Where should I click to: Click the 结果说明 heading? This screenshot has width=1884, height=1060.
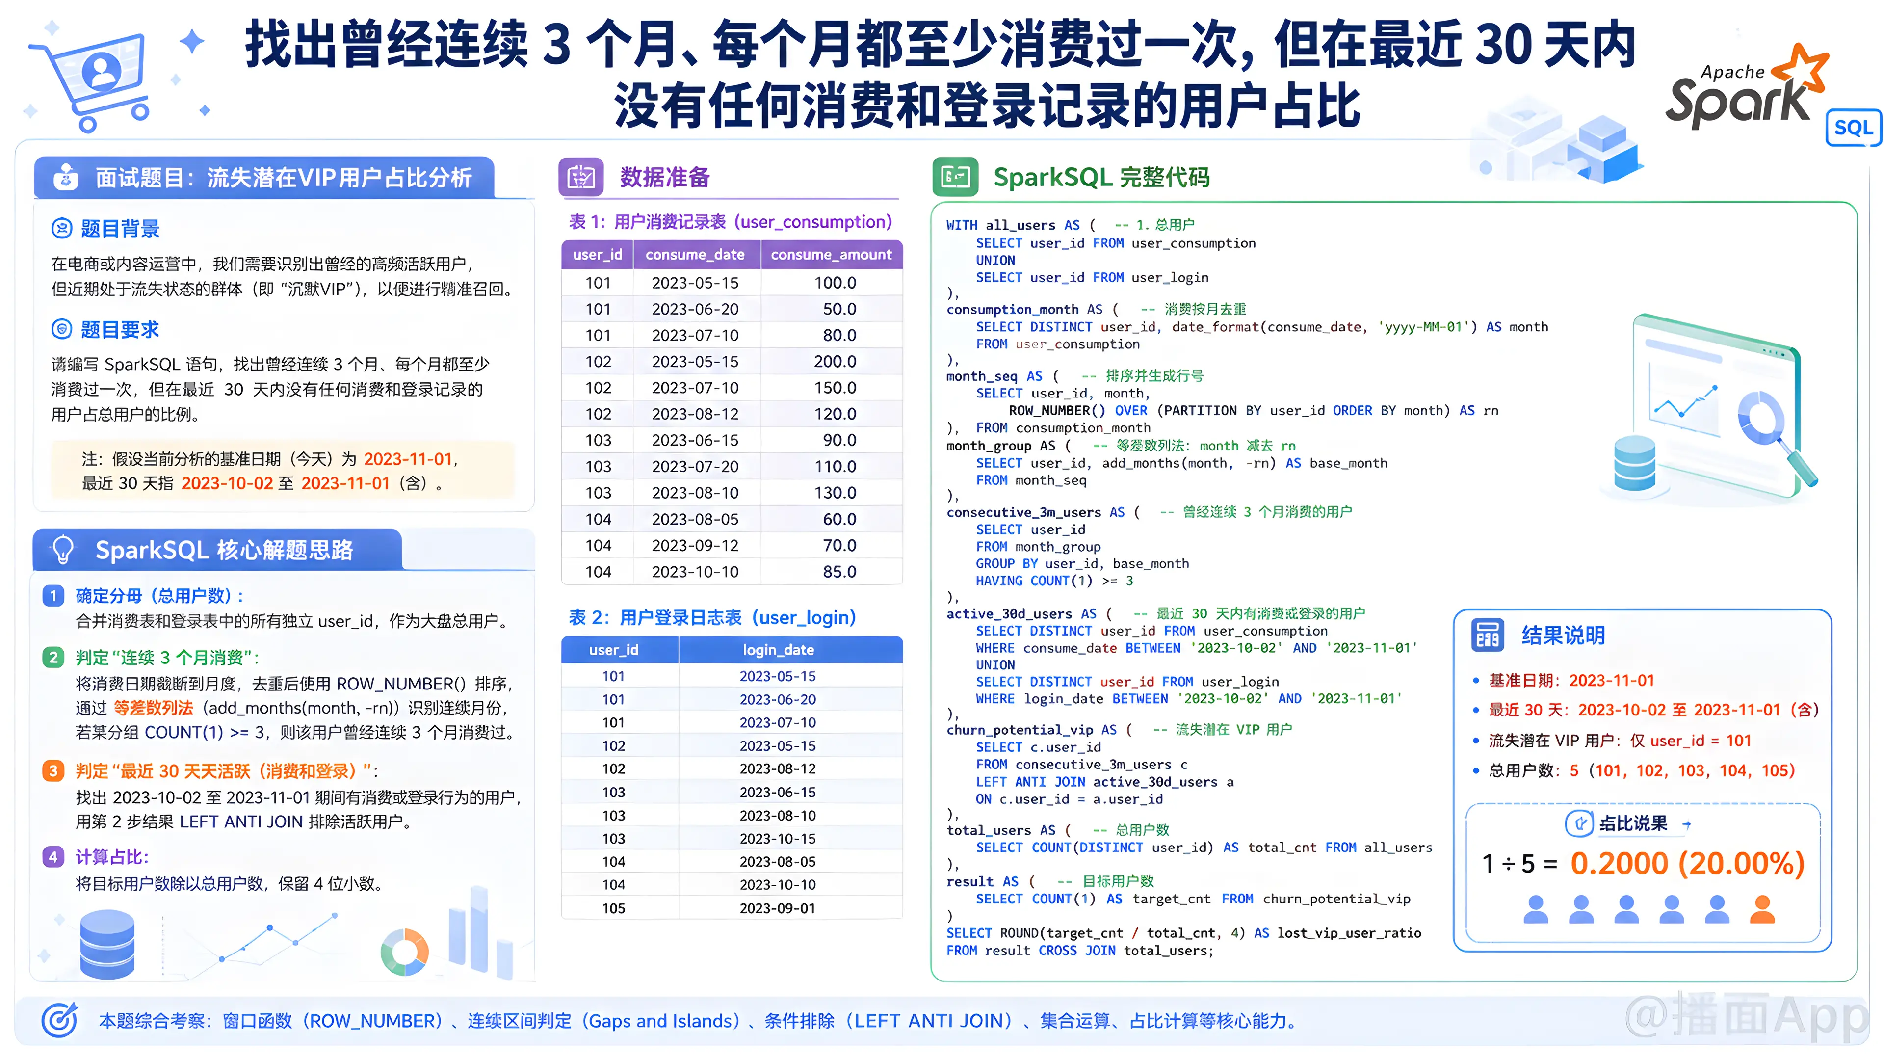click(x=1563, y=635)
